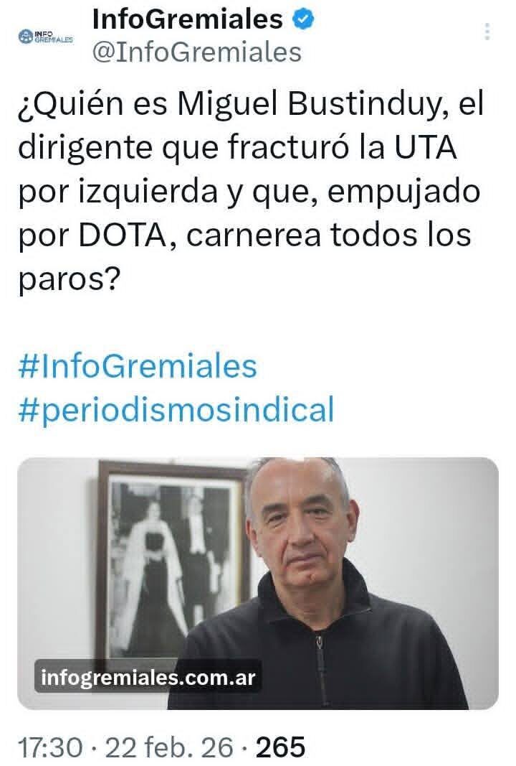The width and height of the screenshot is (516, 766).
Task: Open the article preview image
Action: click(258, 583)
